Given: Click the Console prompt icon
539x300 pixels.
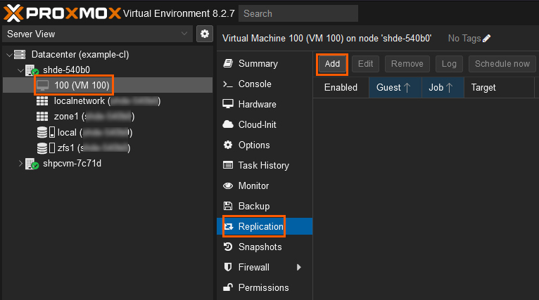Looking at the screenshot, I should pyautogui.click(x=227, y=84).
